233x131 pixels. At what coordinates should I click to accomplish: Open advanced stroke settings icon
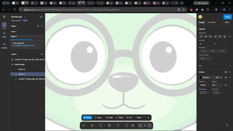[x=226, y=85]
